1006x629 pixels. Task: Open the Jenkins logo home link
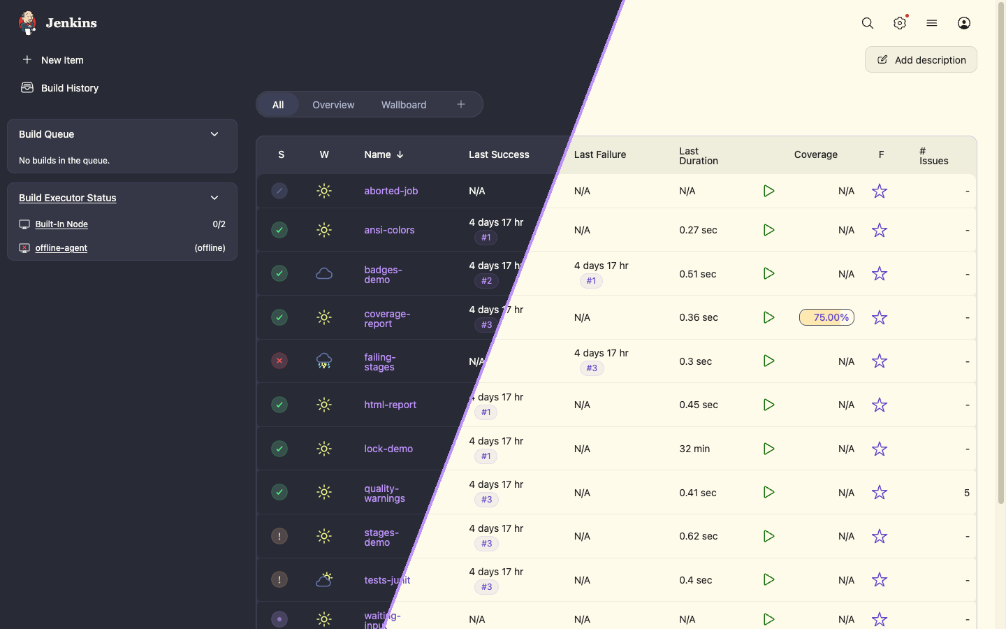[57, 23]
